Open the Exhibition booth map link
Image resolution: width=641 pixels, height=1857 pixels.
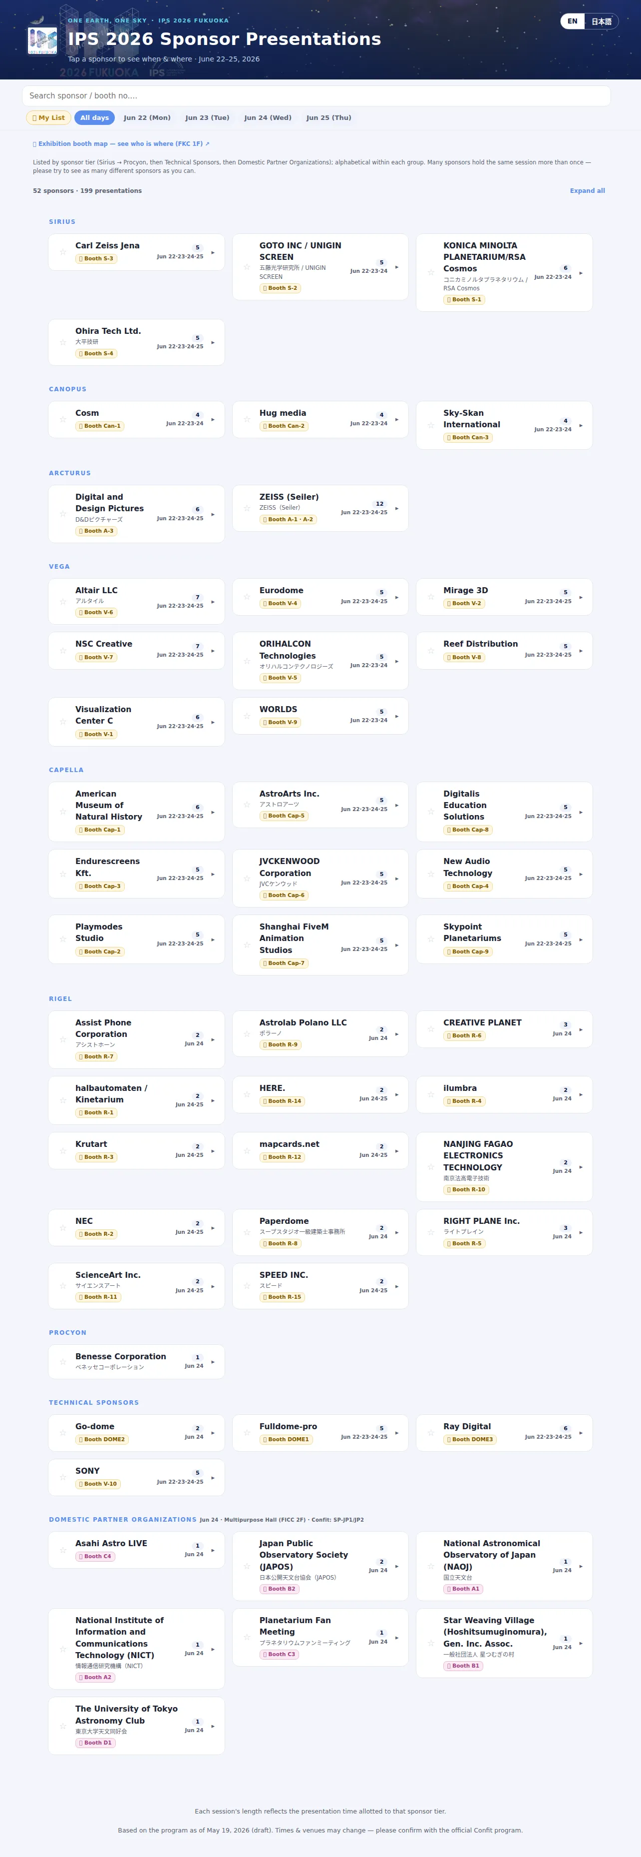coord(121,143)
